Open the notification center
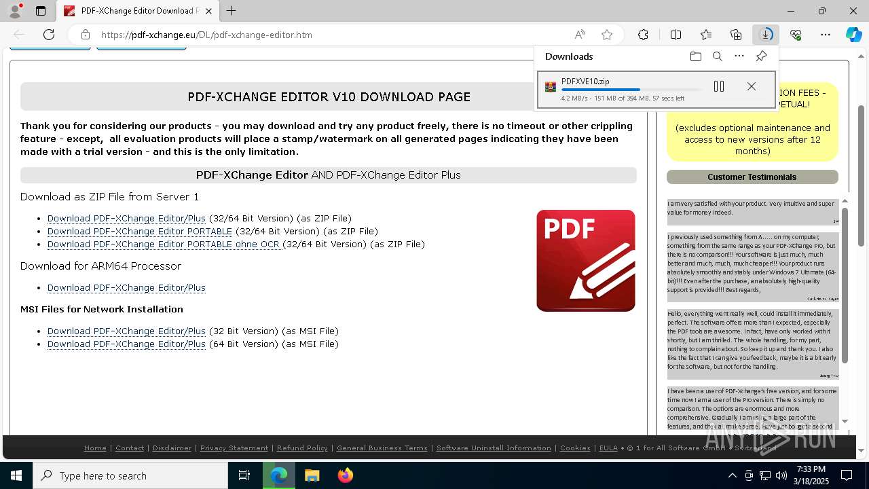The height and width of the screenshot is (489, 869). [x=847, y=475]
